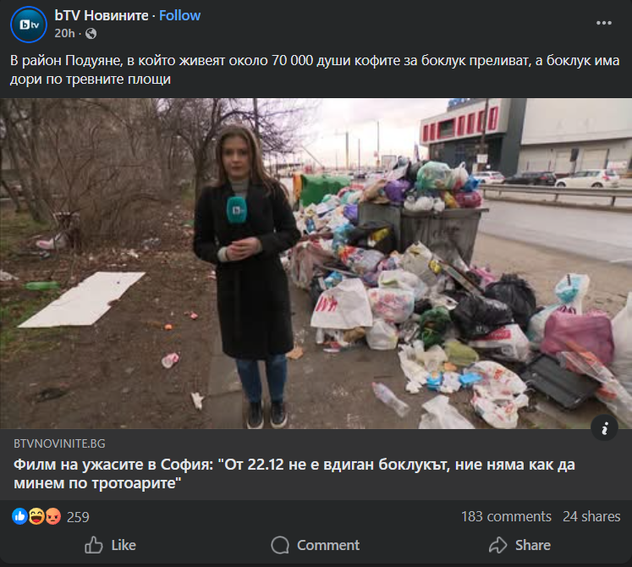Like this post with thumbs-up button
This screenshot has width=632, height=567.
(111, 545)
